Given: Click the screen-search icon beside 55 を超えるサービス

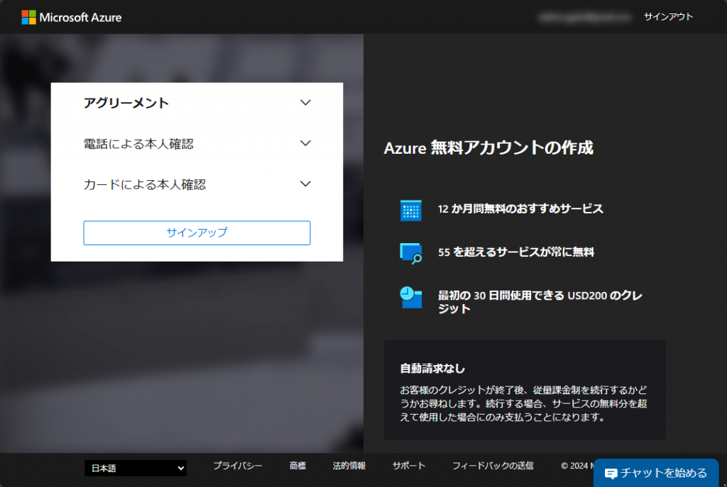Looking at the screenshot, I should [x=411, y=253].
